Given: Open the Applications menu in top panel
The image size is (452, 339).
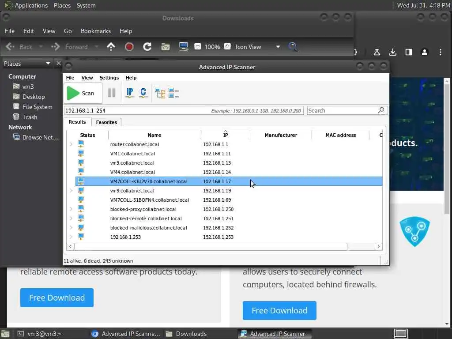Looking at the screenshot, I should 31,5.
